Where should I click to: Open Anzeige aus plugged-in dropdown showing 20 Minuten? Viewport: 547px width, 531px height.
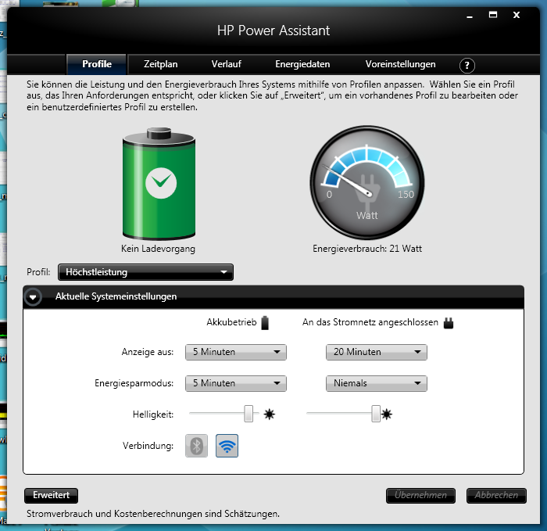pos(377,352)
